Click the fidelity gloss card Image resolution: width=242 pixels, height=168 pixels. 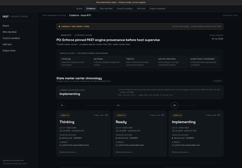tap(140, 62)
